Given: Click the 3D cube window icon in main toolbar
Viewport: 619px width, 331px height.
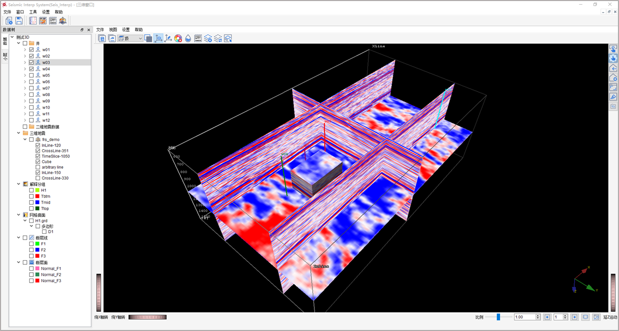Looking at the screenshot, I should click(63, 21).
